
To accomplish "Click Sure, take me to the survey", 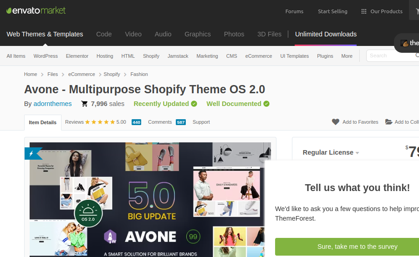I will pos(347,247).
